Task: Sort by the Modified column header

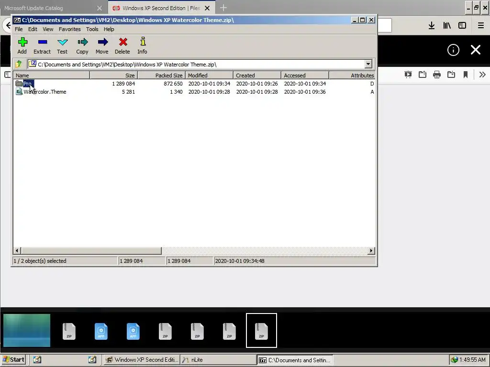Action: pyautogui.click(x=210, y=75)
